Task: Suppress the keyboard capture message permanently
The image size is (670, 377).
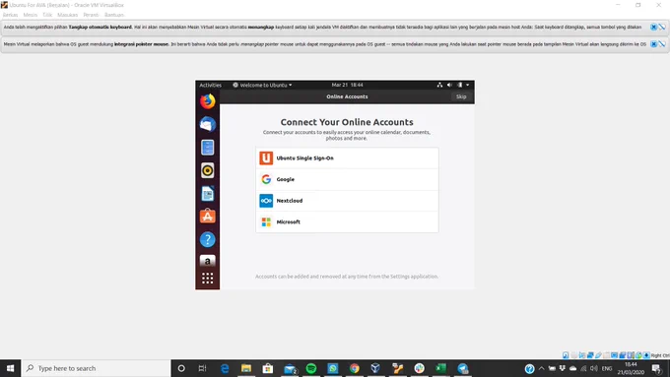Action: pos(662,27)
